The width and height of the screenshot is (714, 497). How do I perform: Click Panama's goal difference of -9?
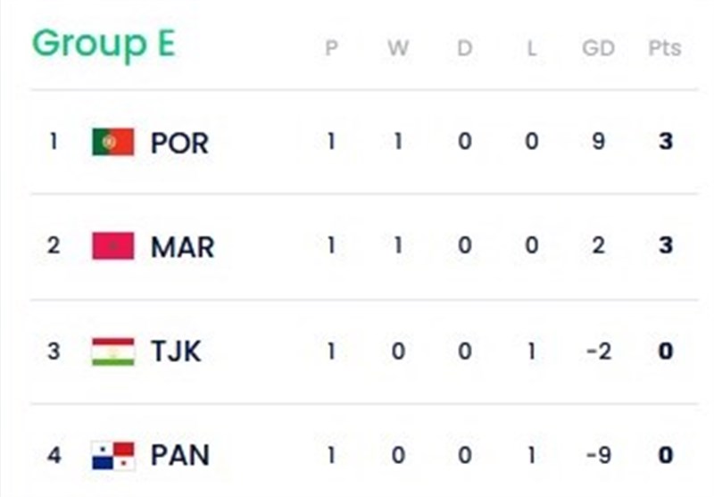click(x=598, y=456)
